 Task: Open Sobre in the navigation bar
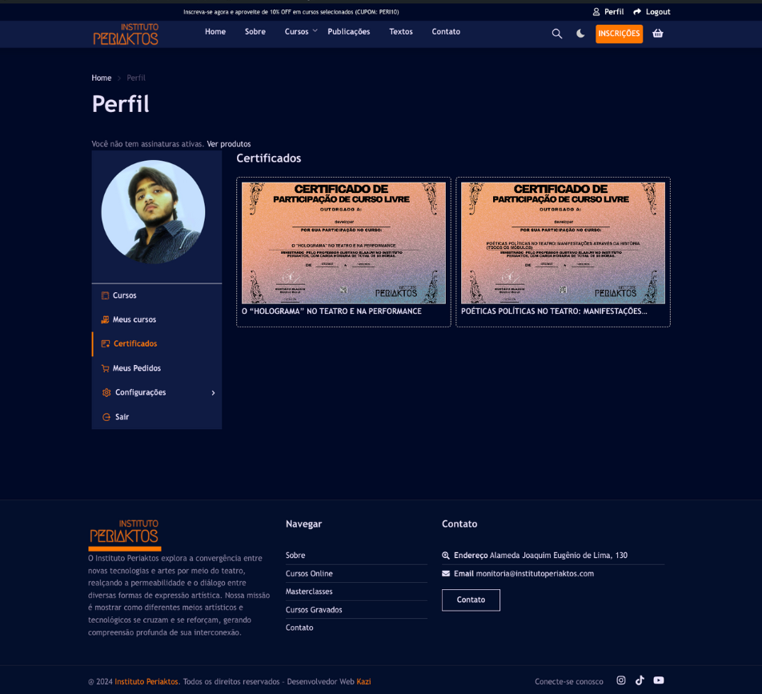coord(255,31)
